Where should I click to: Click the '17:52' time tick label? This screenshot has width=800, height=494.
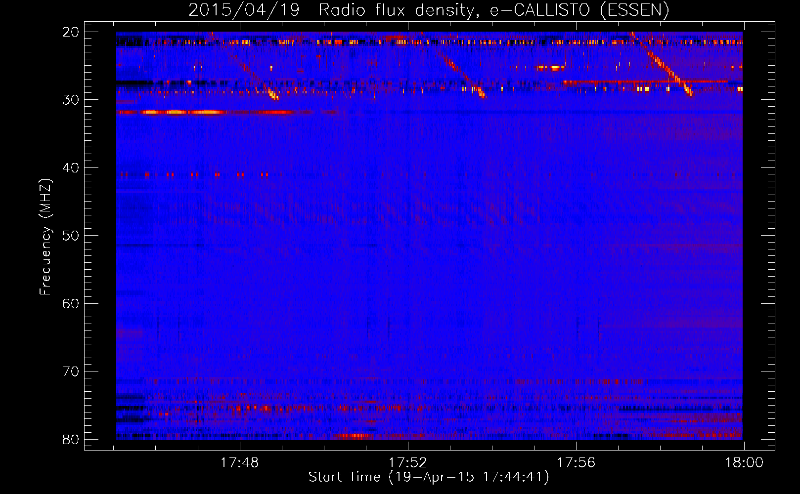click(408, 463)
